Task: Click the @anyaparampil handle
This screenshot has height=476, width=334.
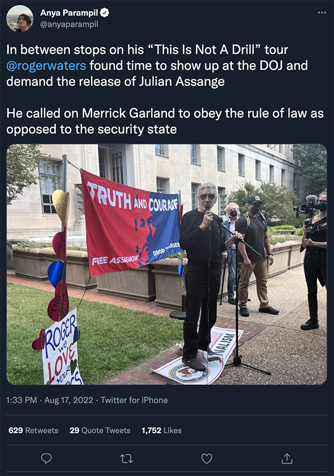Action: [69, 24]
